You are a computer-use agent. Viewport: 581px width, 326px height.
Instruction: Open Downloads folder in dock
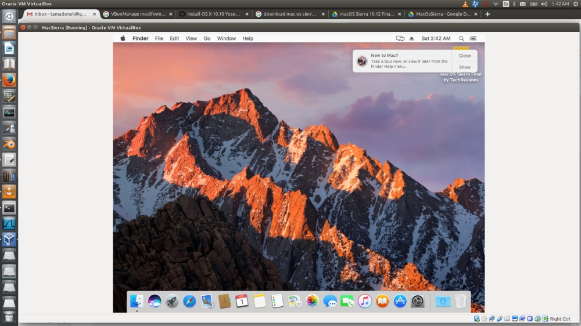[x=443, y=301]
